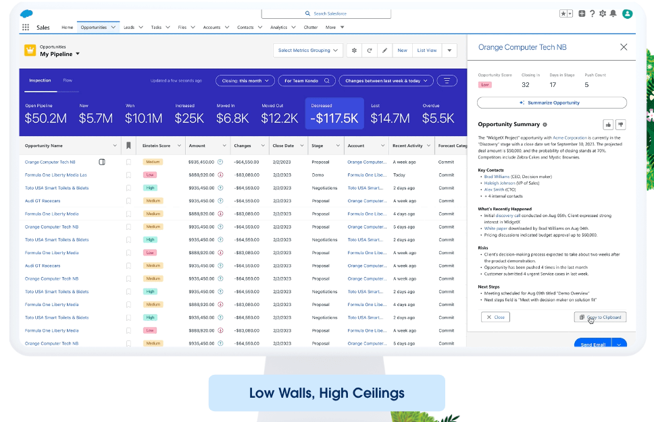Open Changes between last week & today filter
654x422 pixels.
pos(386,81)
